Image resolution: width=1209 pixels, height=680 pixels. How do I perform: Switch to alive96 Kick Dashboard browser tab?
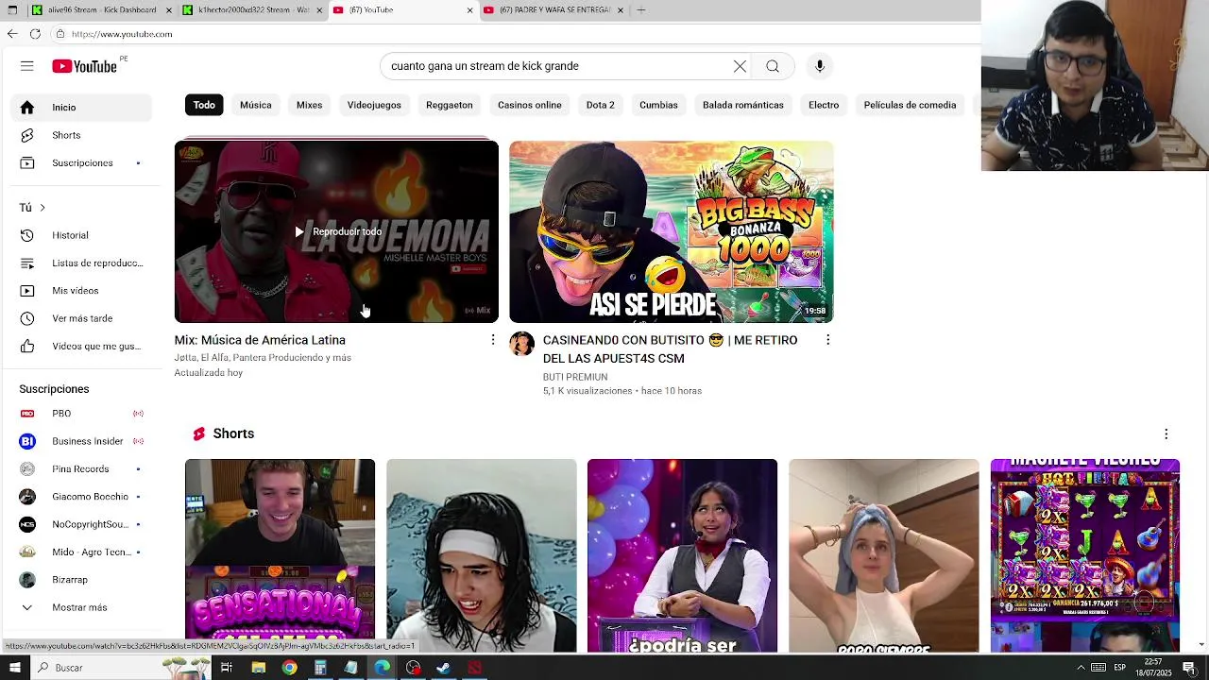click(x=102, y=10)
